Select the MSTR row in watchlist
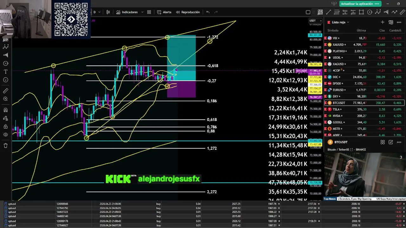This screenshot has height=228, width=406. 364,129
